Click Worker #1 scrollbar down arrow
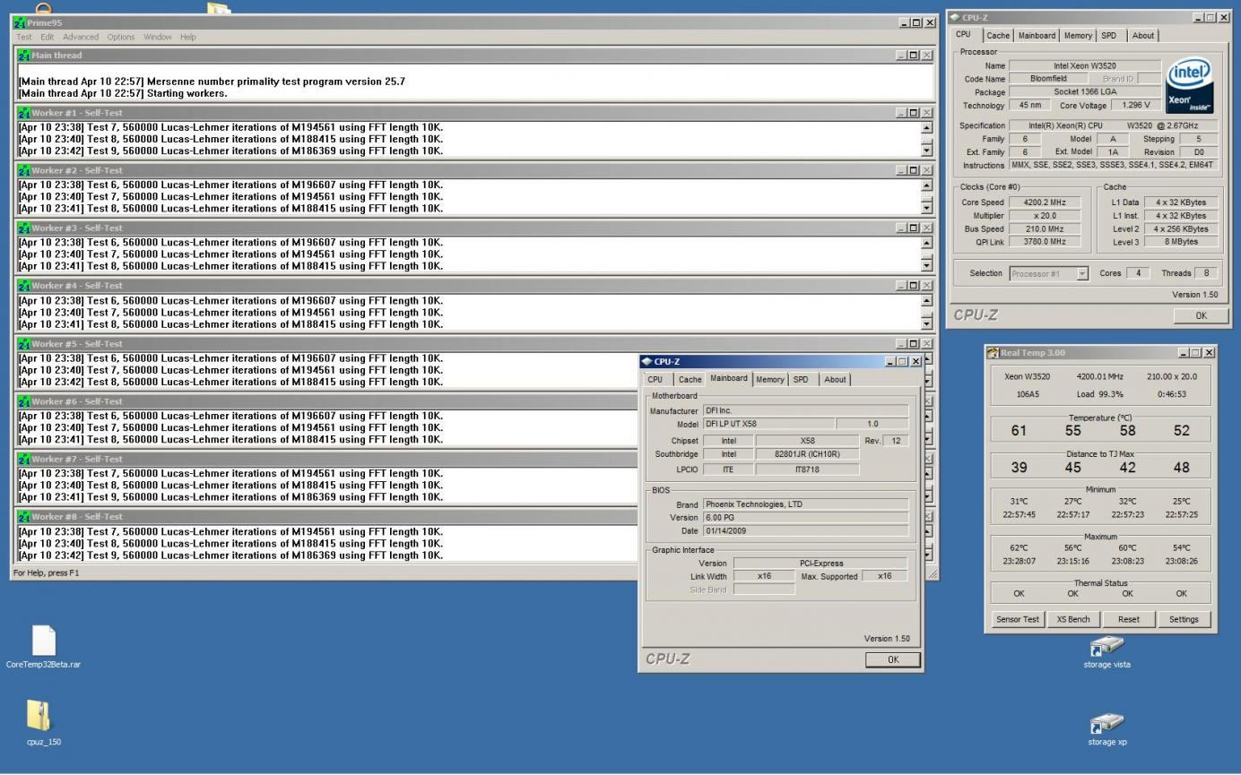Viewport: 1241px width, 775px height. [927, 151]
